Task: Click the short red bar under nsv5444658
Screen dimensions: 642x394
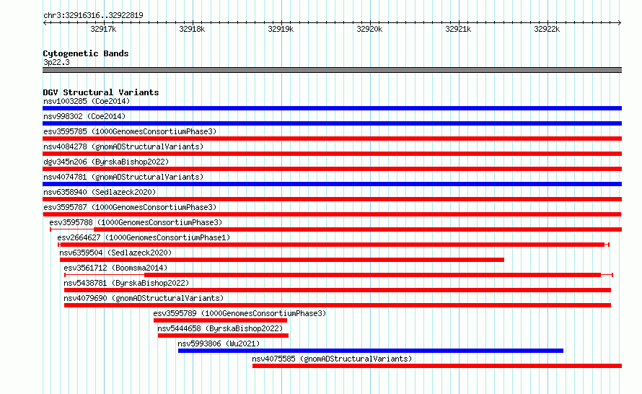Action: [x=223, y=336]
